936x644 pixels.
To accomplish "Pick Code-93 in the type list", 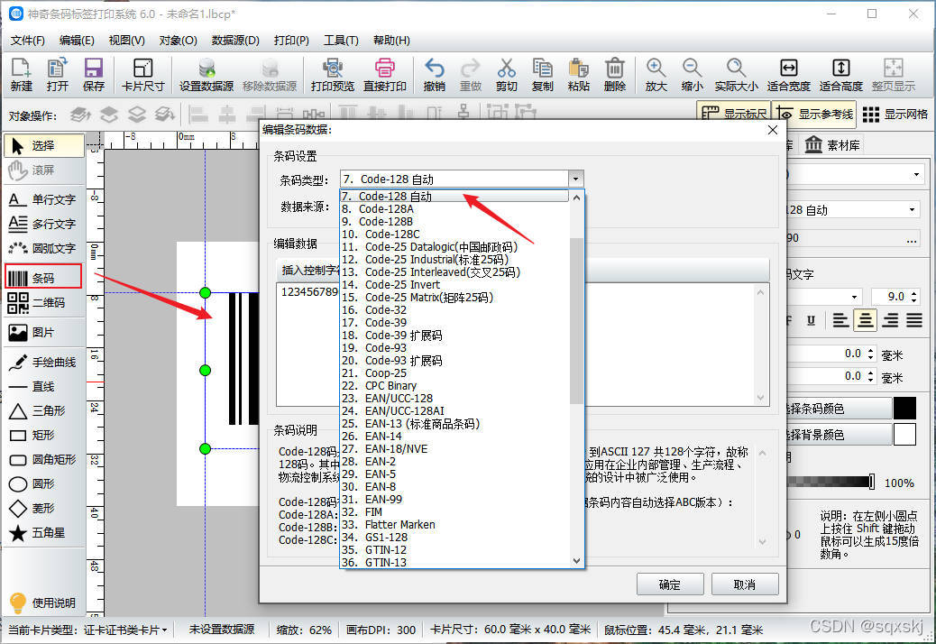I will (455, 348).
